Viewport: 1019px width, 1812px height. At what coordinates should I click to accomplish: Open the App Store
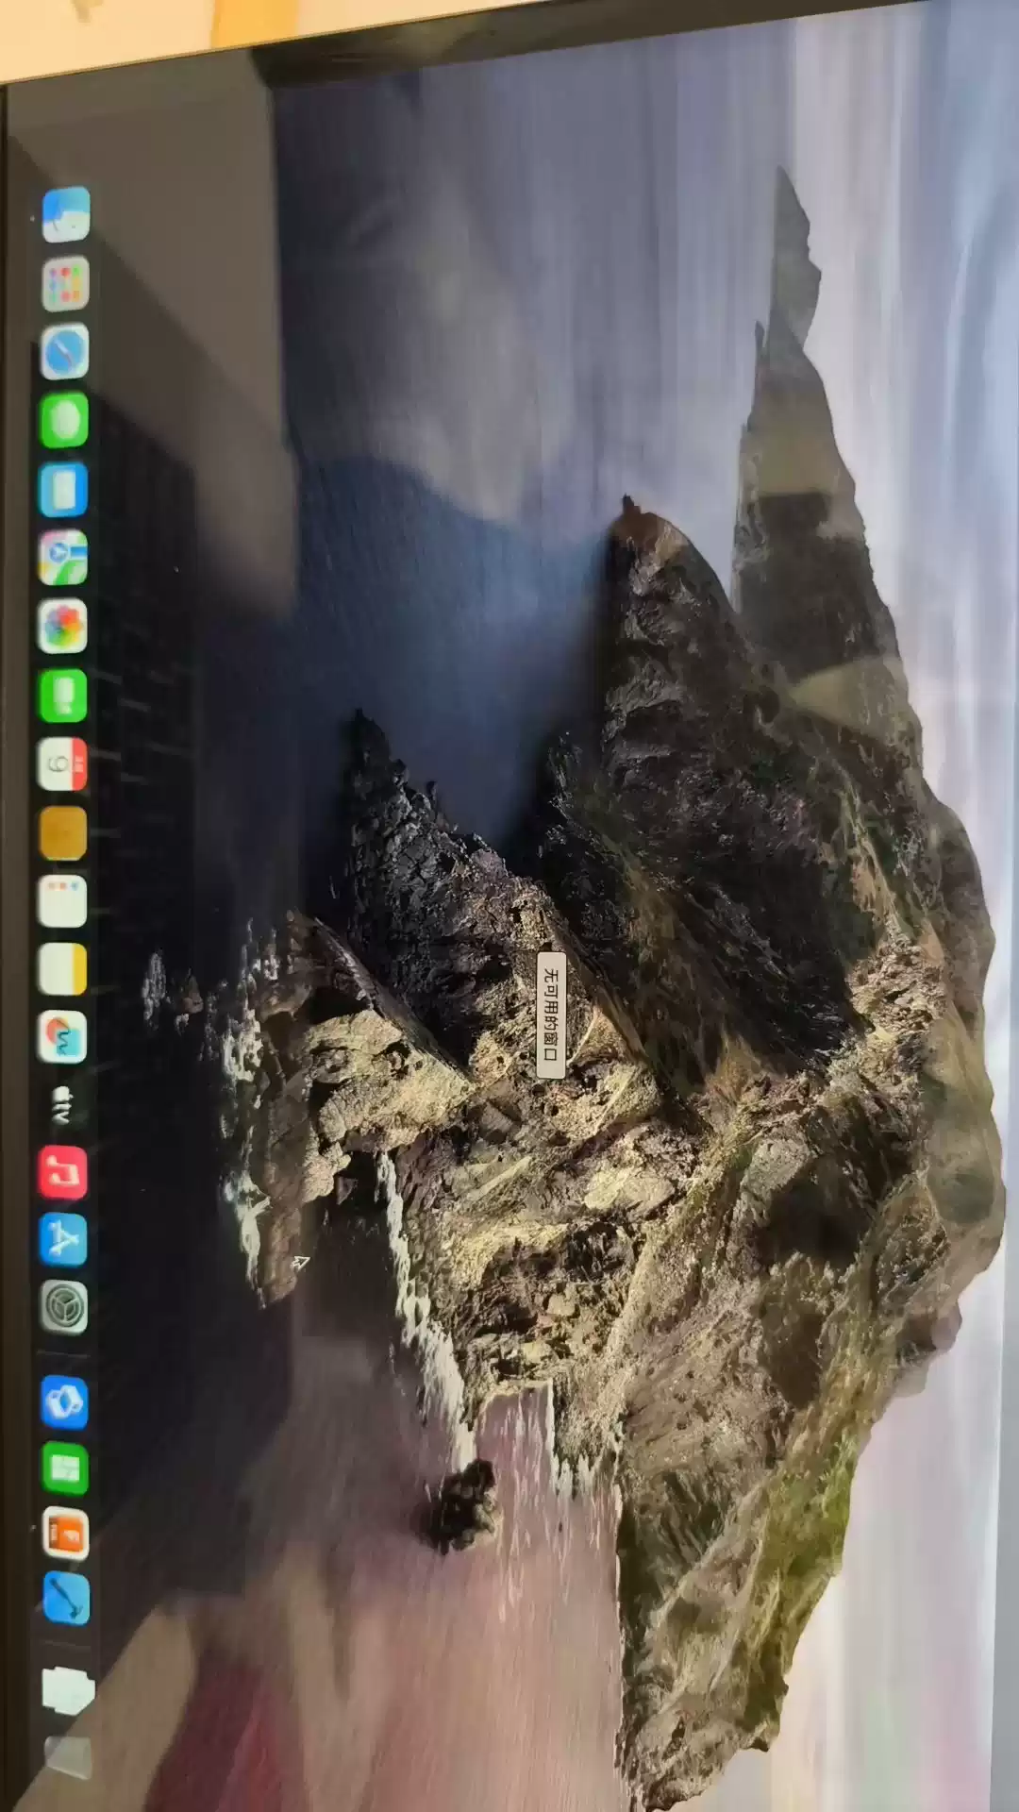point(63,1239)
